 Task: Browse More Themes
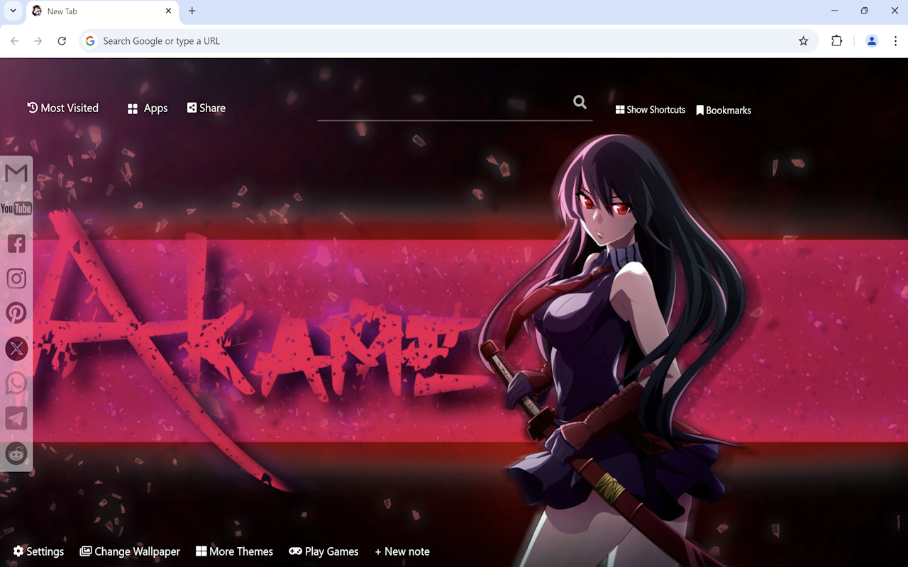[234, 551]
